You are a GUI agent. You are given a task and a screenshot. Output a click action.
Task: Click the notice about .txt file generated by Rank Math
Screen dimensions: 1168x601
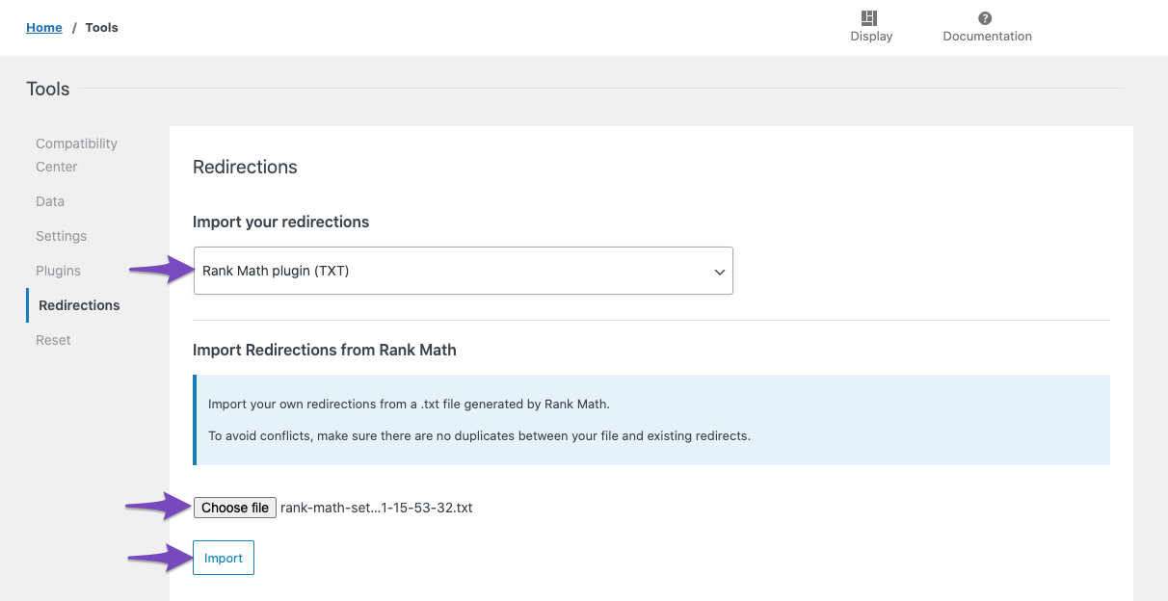(409, 404)
